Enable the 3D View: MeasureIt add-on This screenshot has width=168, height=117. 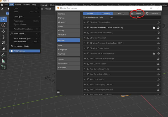[x=88, y=38]
